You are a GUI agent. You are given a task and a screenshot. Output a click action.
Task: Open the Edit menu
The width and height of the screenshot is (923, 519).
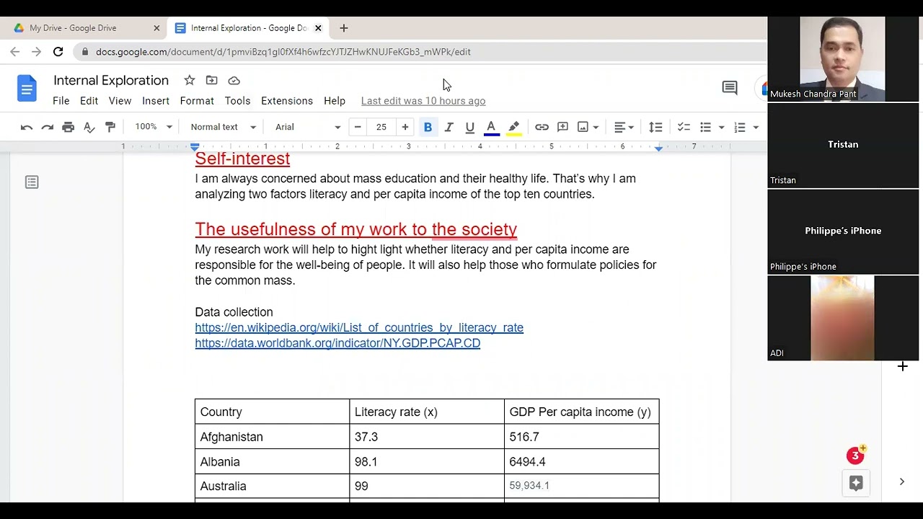(x=89, y=101)
